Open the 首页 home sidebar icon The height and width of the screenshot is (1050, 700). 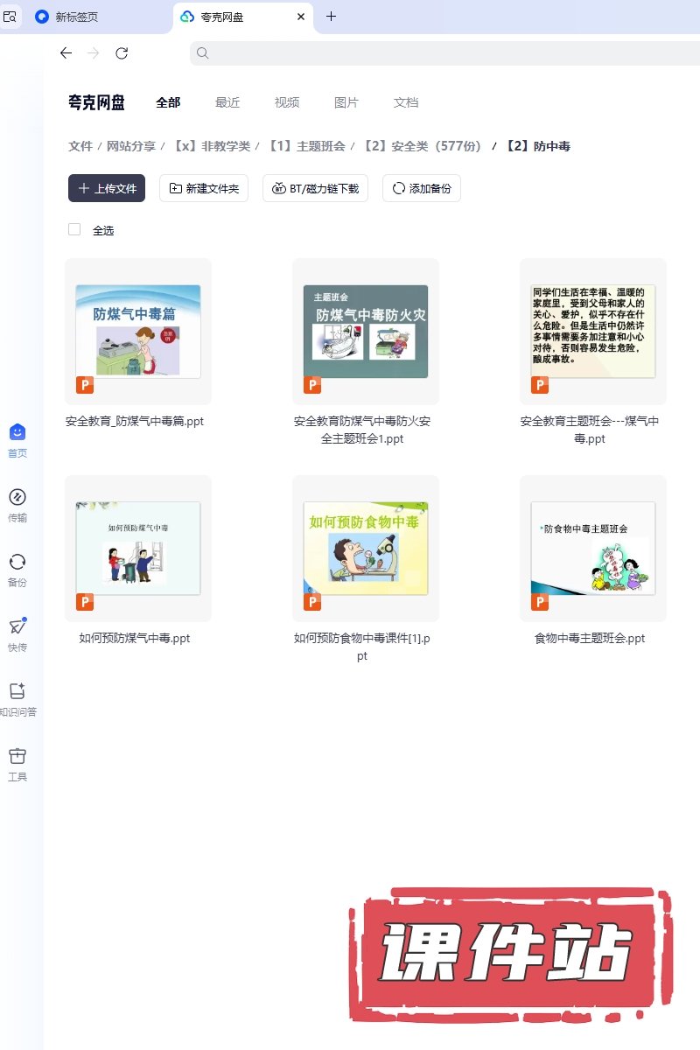17,432
